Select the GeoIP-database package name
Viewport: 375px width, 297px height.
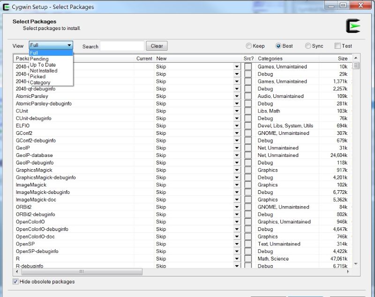(34, 156)
